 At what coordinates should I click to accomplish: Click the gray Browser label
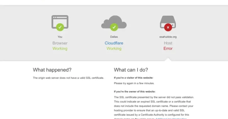(x=60, y=43)
